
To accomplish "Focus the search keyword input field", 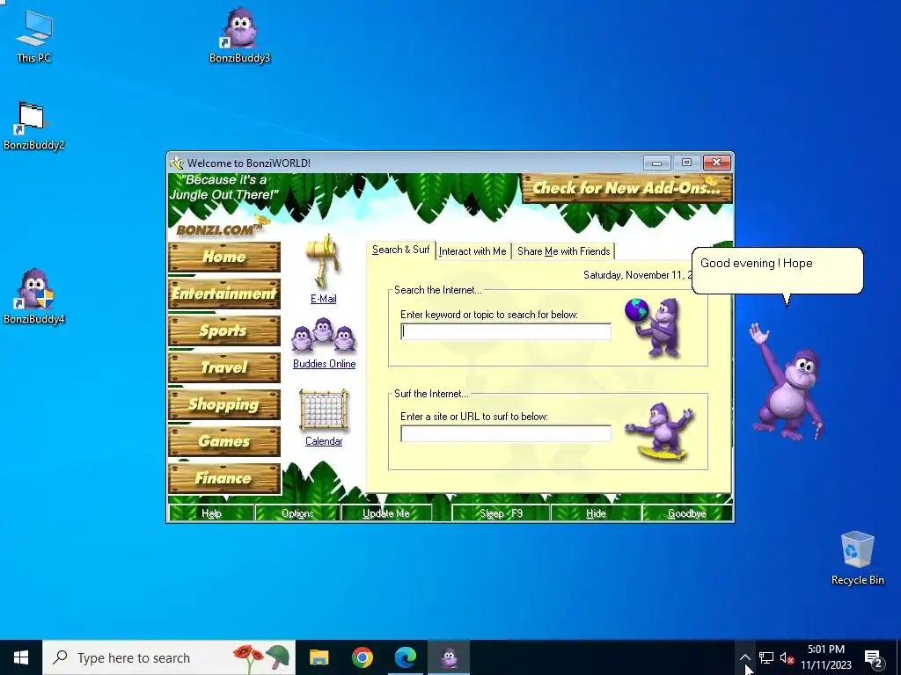I will [506, 331].
